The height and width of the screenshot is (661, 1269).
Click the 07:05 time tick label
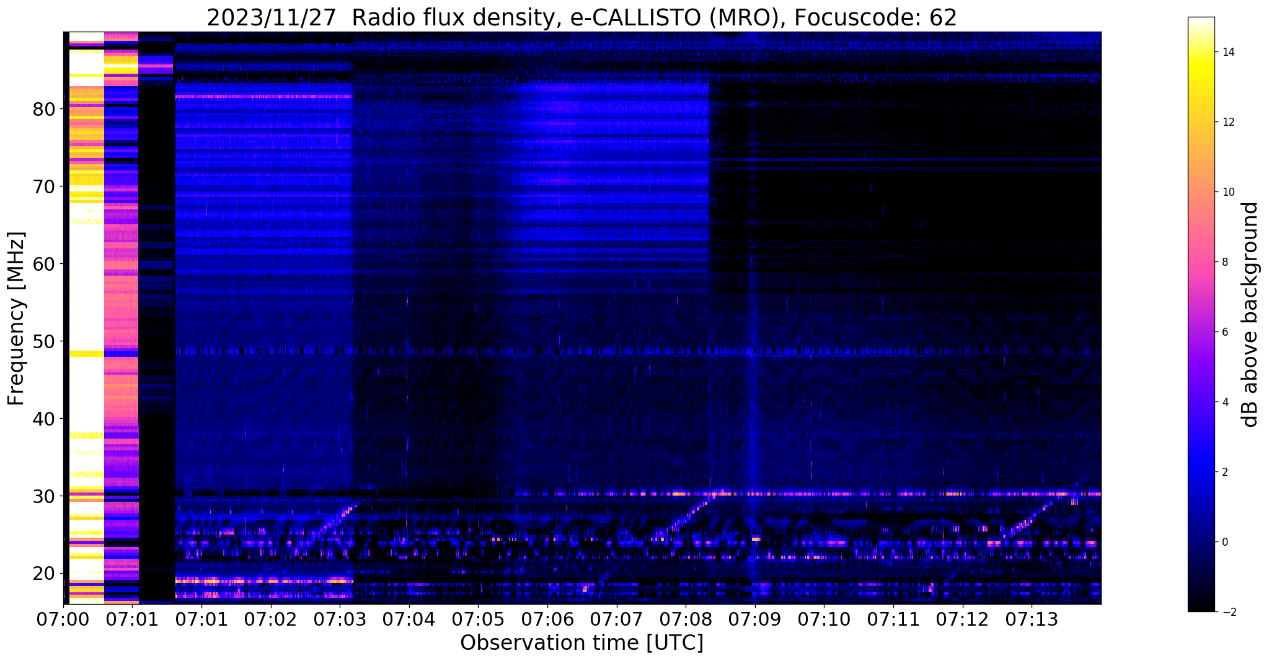[479, 619]
